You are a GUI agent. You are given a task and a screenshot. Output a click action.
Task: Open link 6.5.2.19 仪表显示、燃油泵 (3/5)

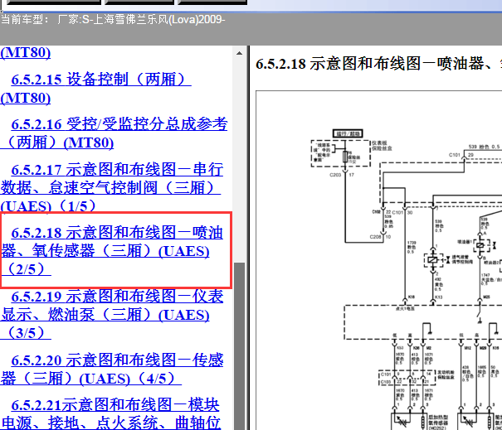(111, 315)
